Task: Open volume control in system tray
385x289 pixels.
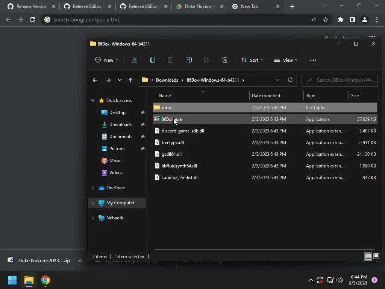Action: [340, 280]
